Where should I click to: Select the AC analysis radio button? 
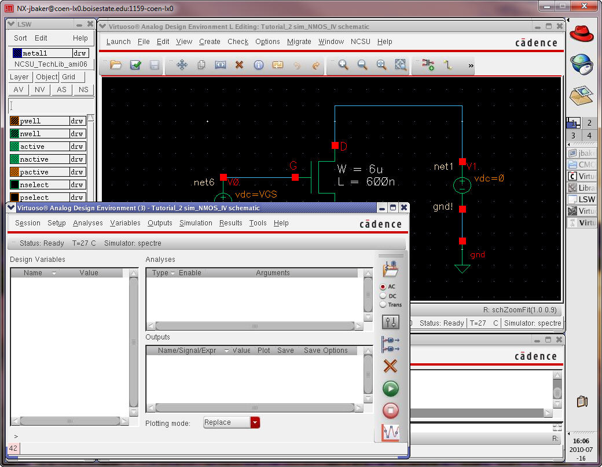[x=383, y=287]
